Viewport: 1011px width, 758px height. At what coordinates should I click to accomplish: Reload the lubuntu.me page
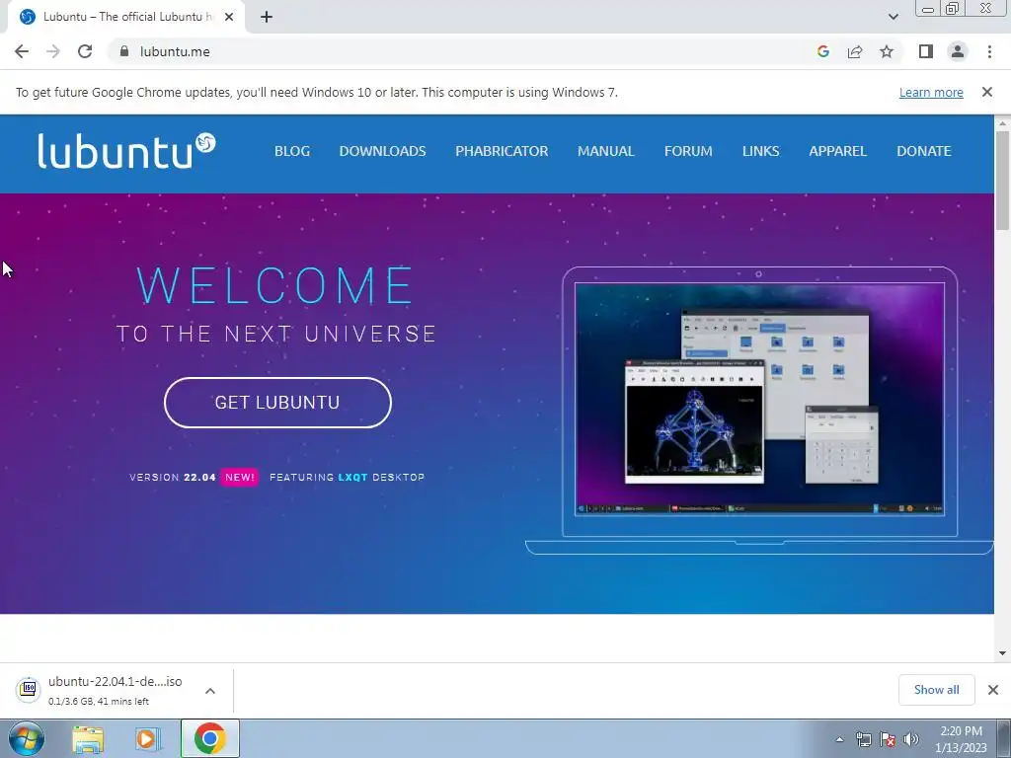click(85, 51)
